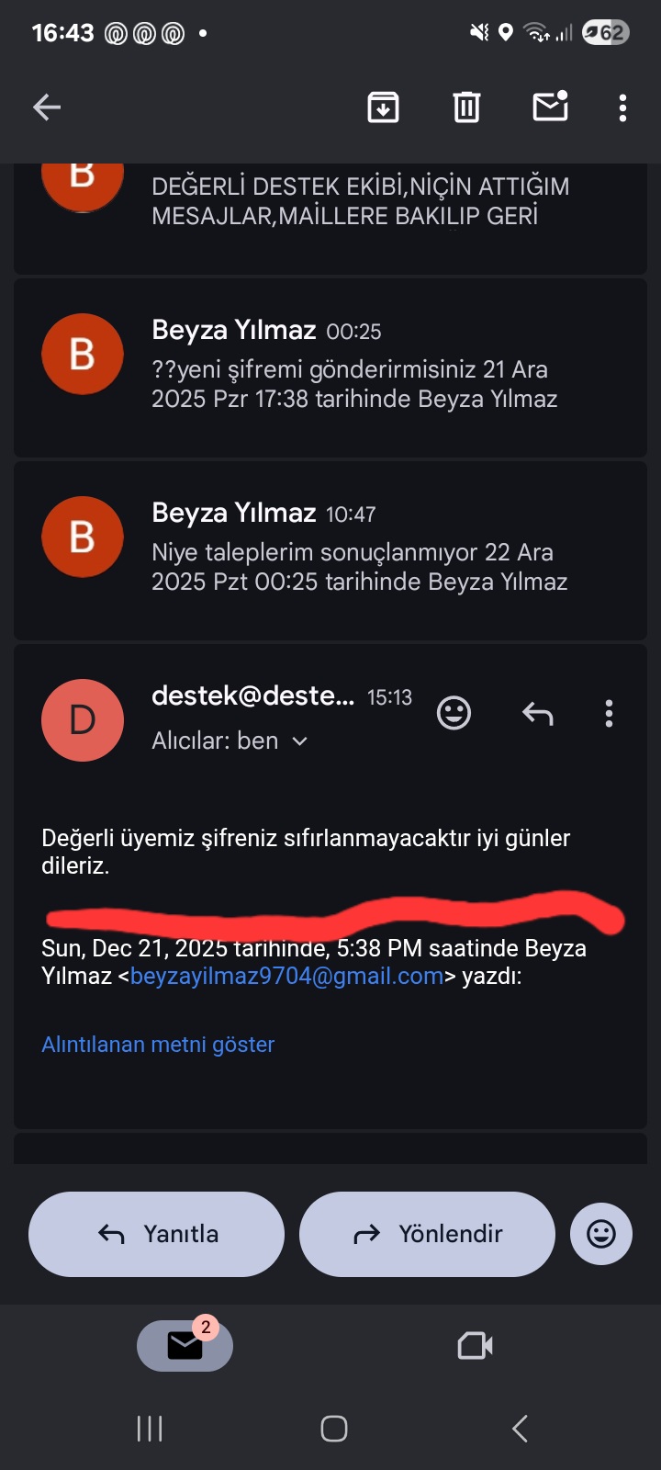
Task: Tap the reply arrow on the destek message
Action: [537, 713]
